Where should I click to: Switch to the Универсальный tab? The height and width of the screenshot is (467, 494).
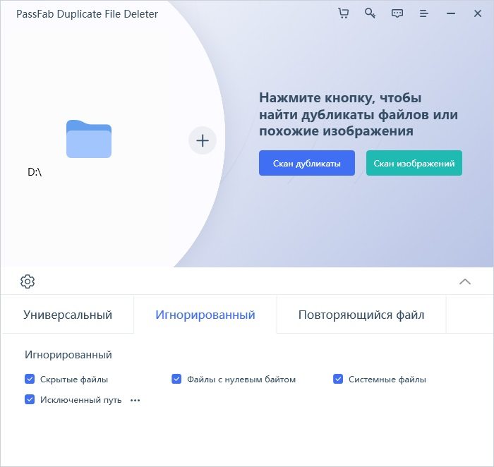68,315
